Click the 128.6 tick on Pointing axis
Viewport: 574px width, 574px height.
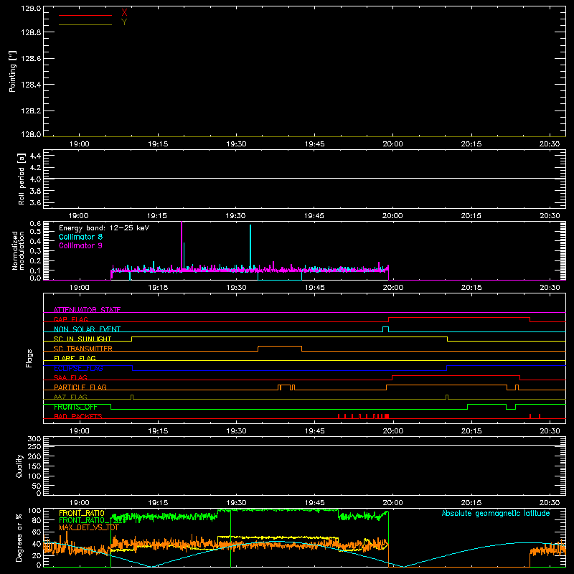(x=31, y=58)
